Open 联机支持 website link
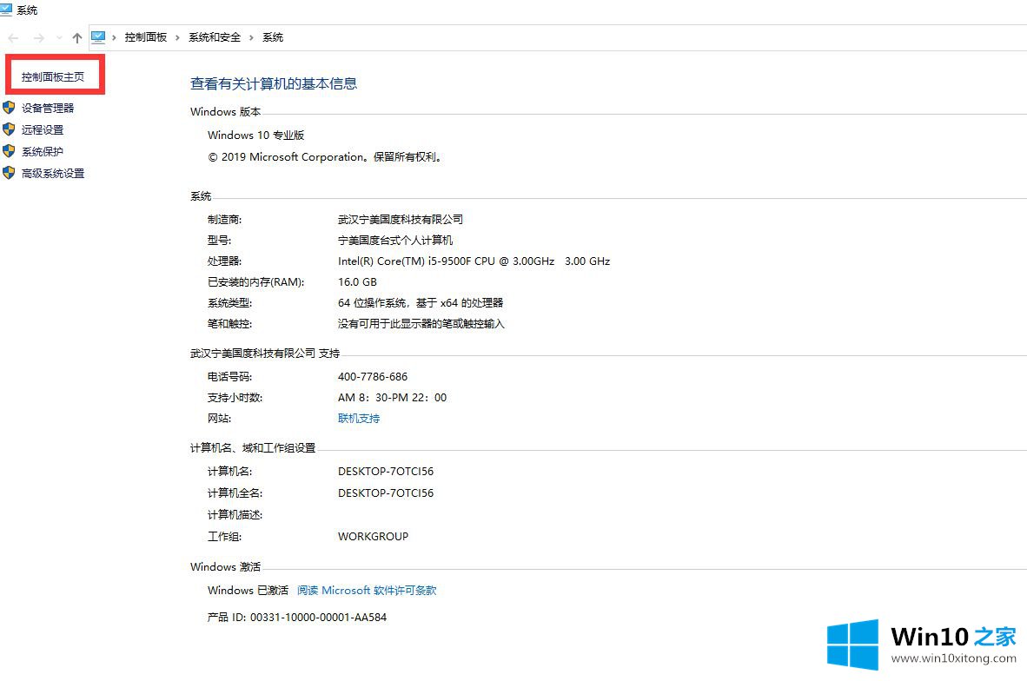The width and height of the screenshot is (1027, 681). pos(359,419)
